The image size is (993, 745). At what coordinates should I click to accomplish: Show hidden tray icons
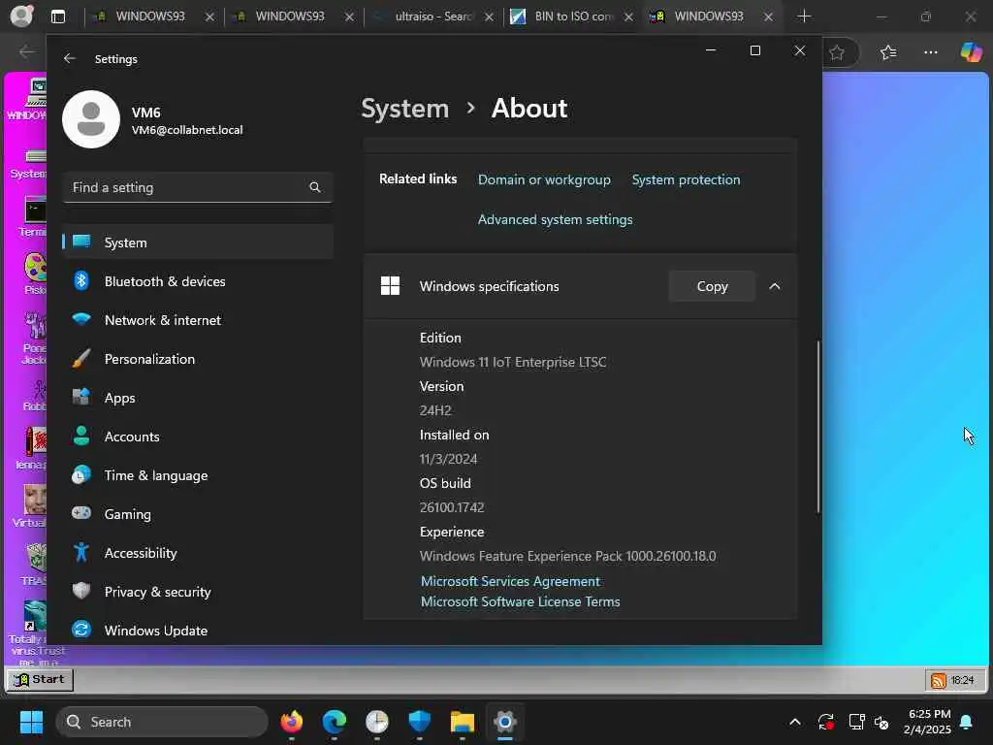795,722
